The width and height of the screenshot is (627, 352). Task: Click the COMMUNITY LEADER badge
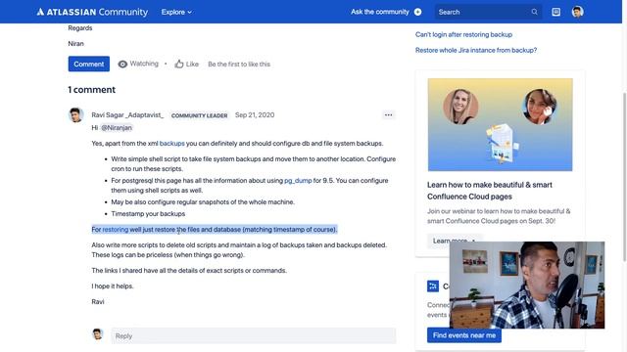(x=199, y=115)
